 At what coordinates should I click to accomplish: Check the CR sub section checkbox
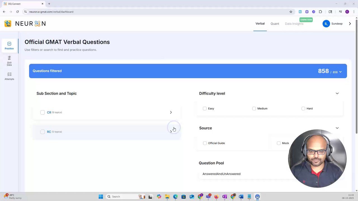(x=43, y=113)
